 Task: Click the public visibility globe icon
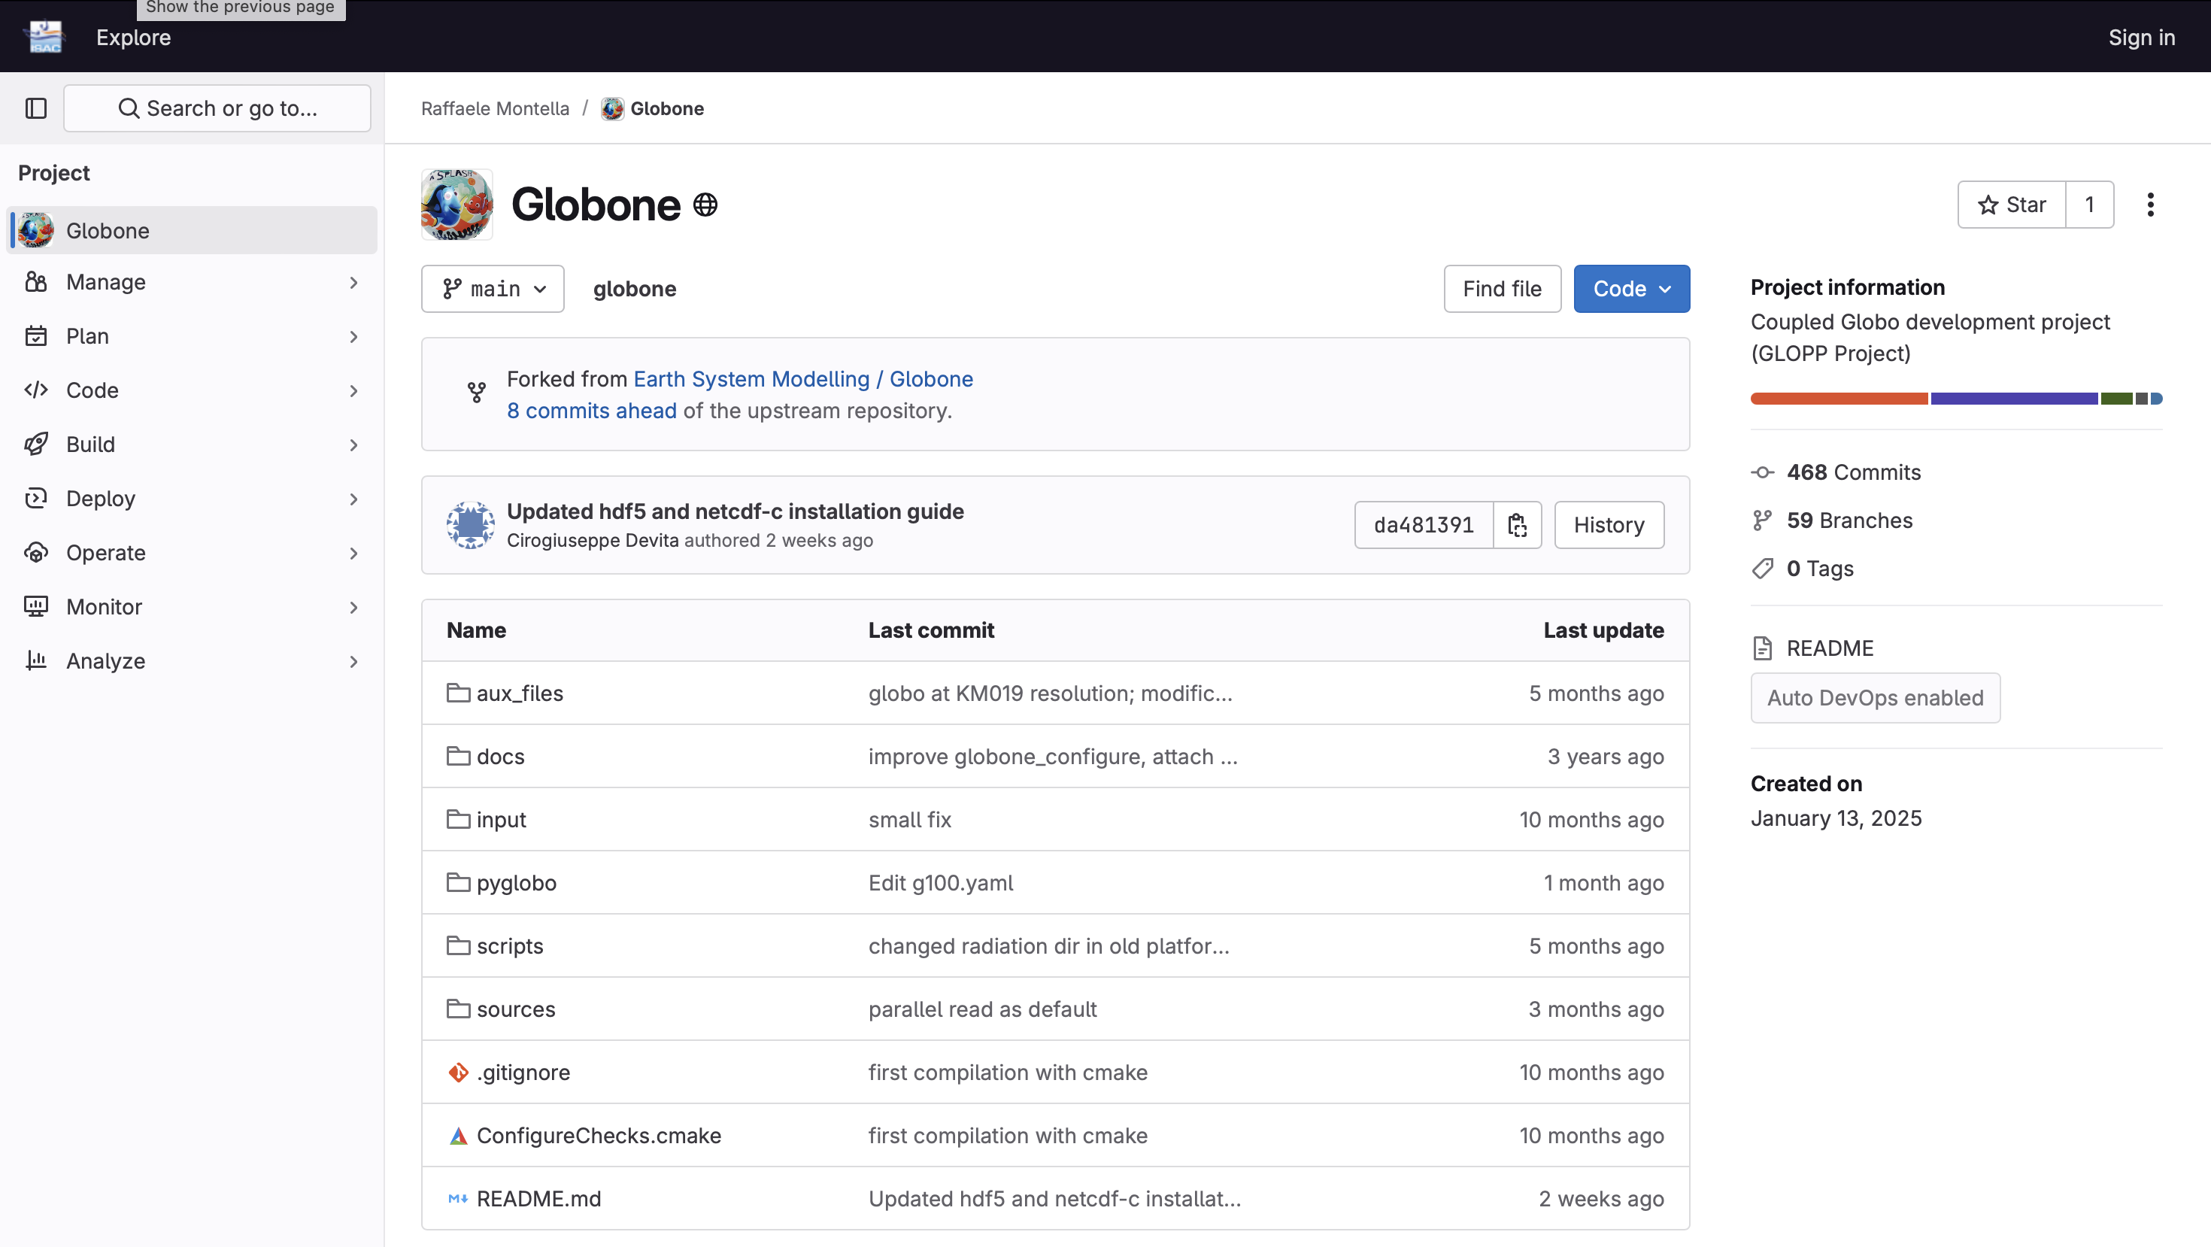point(705,205)
